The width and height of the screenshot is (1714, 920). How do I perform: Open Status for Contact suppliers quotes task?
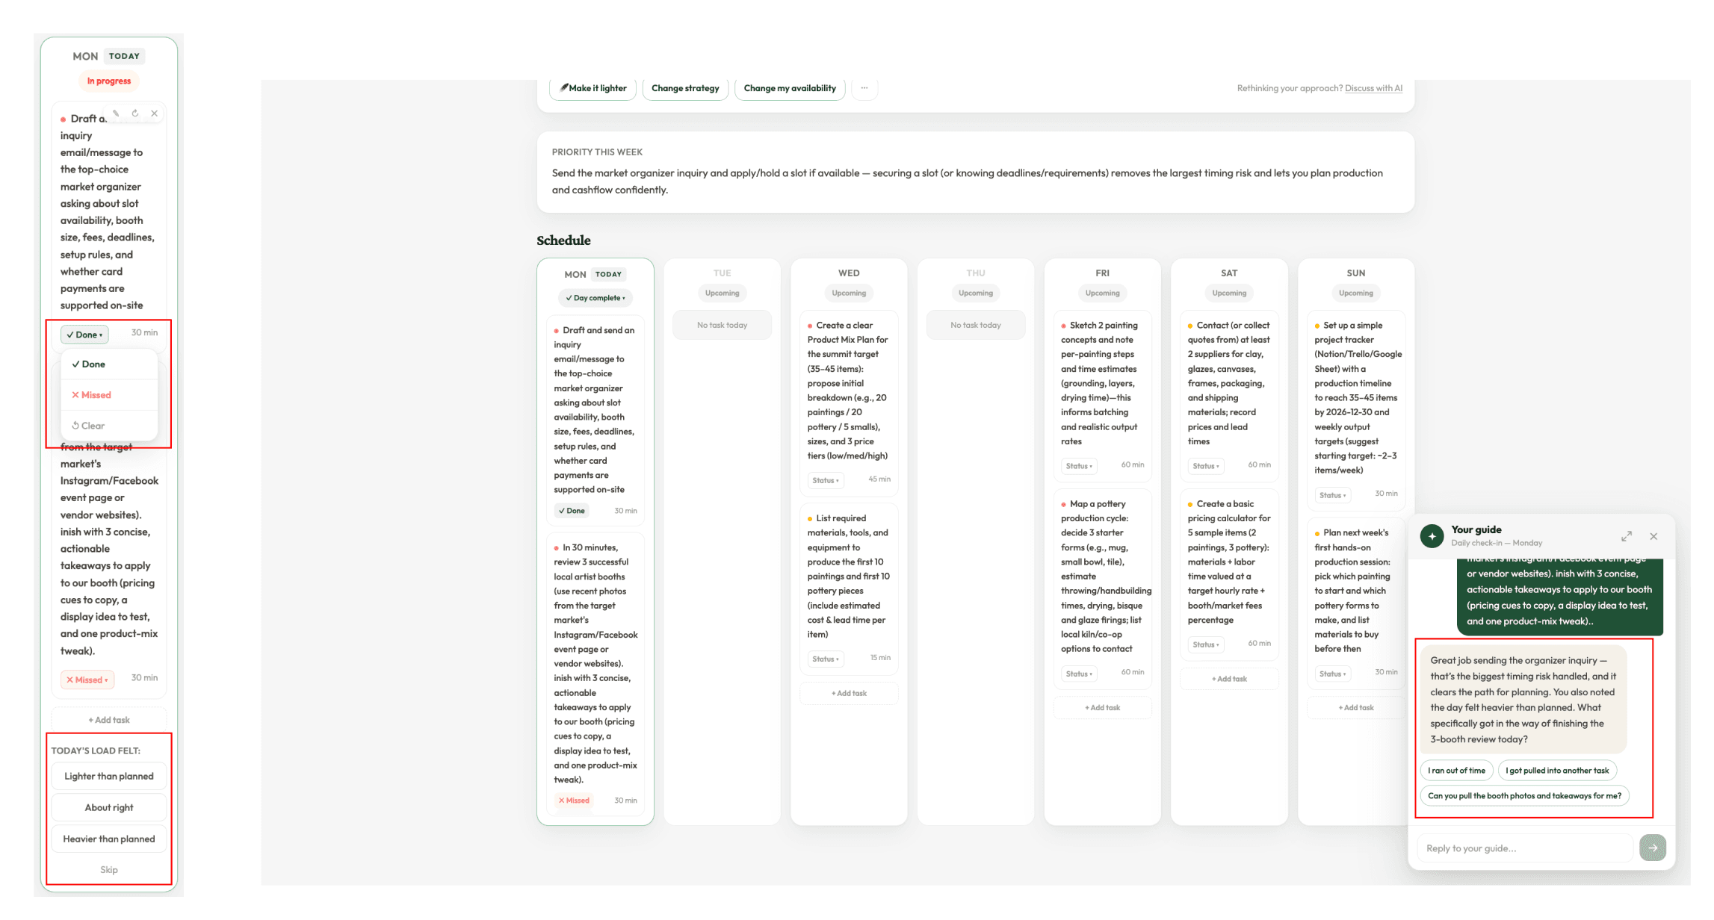point(1206,466)
